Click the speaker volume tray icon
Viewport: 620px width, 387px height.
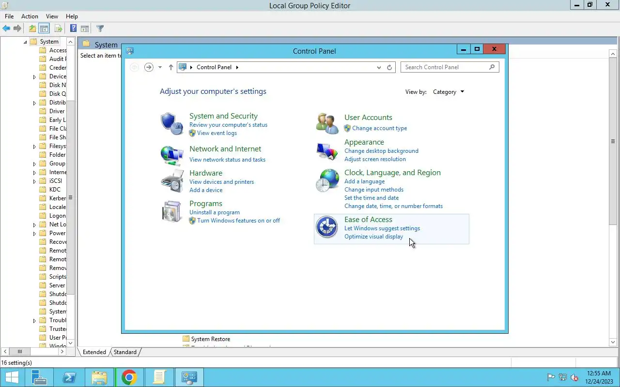click(574, 377)
